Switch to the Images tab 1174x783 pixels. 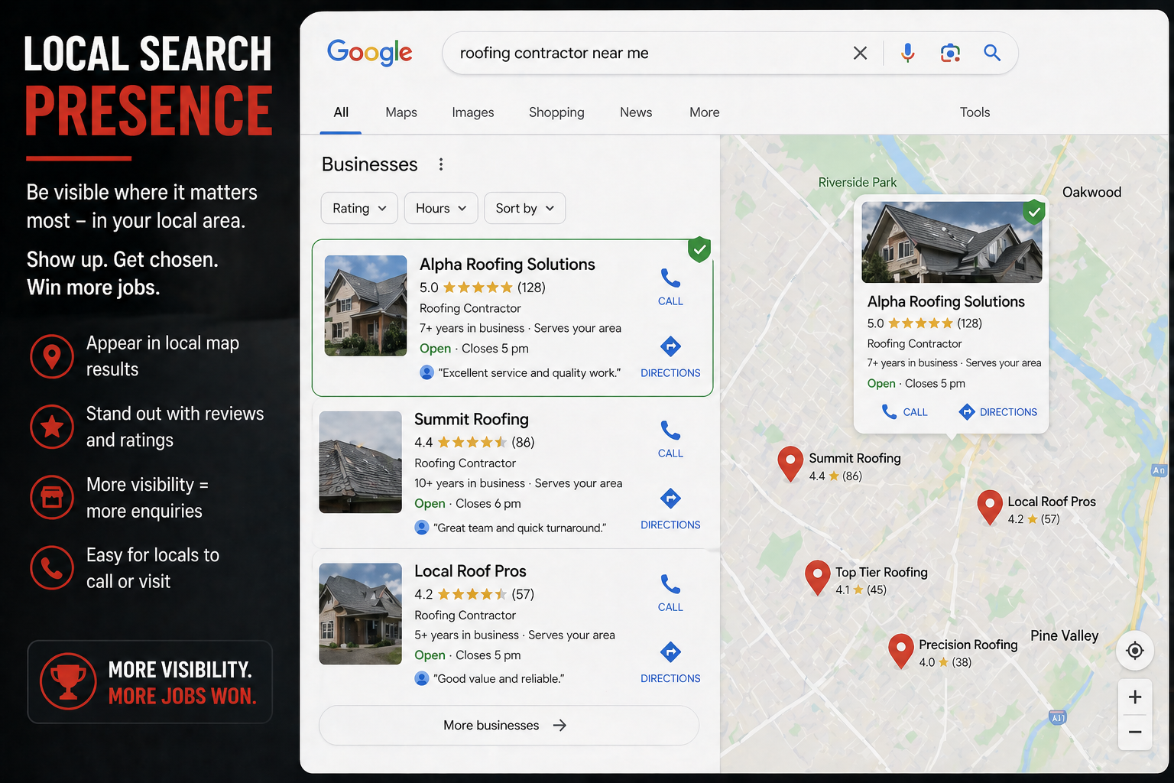pos(473,112)
